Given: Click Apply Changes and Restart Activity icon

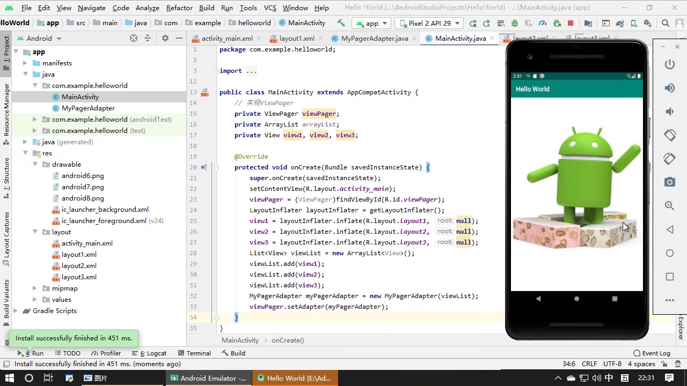Looking at the screenshot, I should coord(486,23).
